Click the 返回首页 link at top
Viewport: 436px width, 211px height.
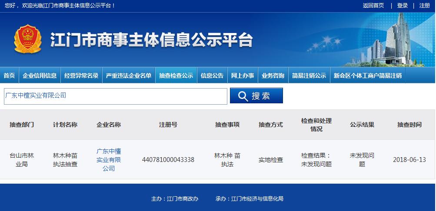(373, 6)
